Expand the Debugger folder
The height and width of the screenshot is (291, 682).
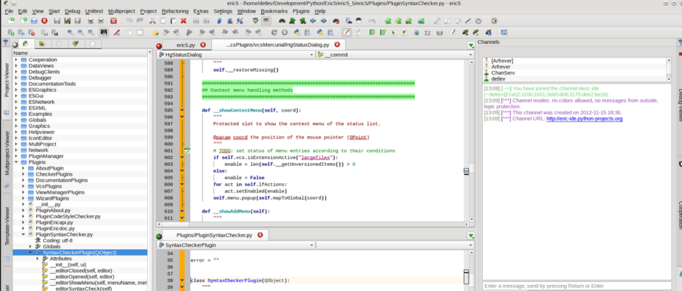tap(16, 78)
